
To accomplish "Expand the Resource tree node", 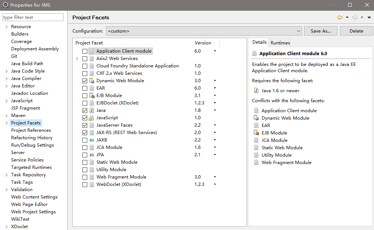I will coord(6,27).
